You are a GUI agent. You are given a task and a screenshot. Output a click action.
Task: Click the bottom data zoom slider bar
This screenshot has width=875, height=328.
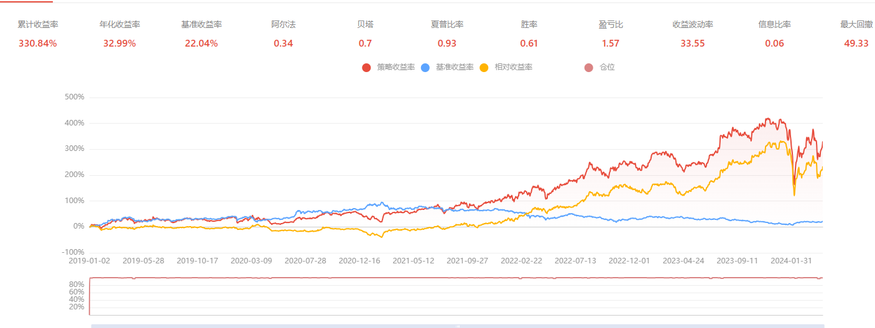coord(457,326)
